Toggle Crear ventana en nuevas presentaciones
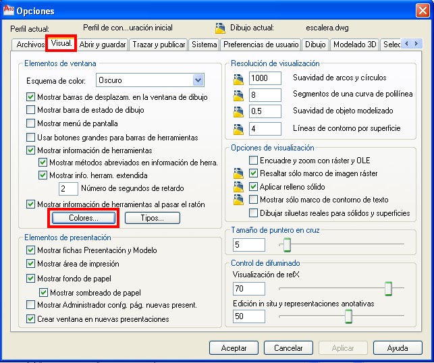Viewport: 434px width, 363px height. (x=30, y=319)
